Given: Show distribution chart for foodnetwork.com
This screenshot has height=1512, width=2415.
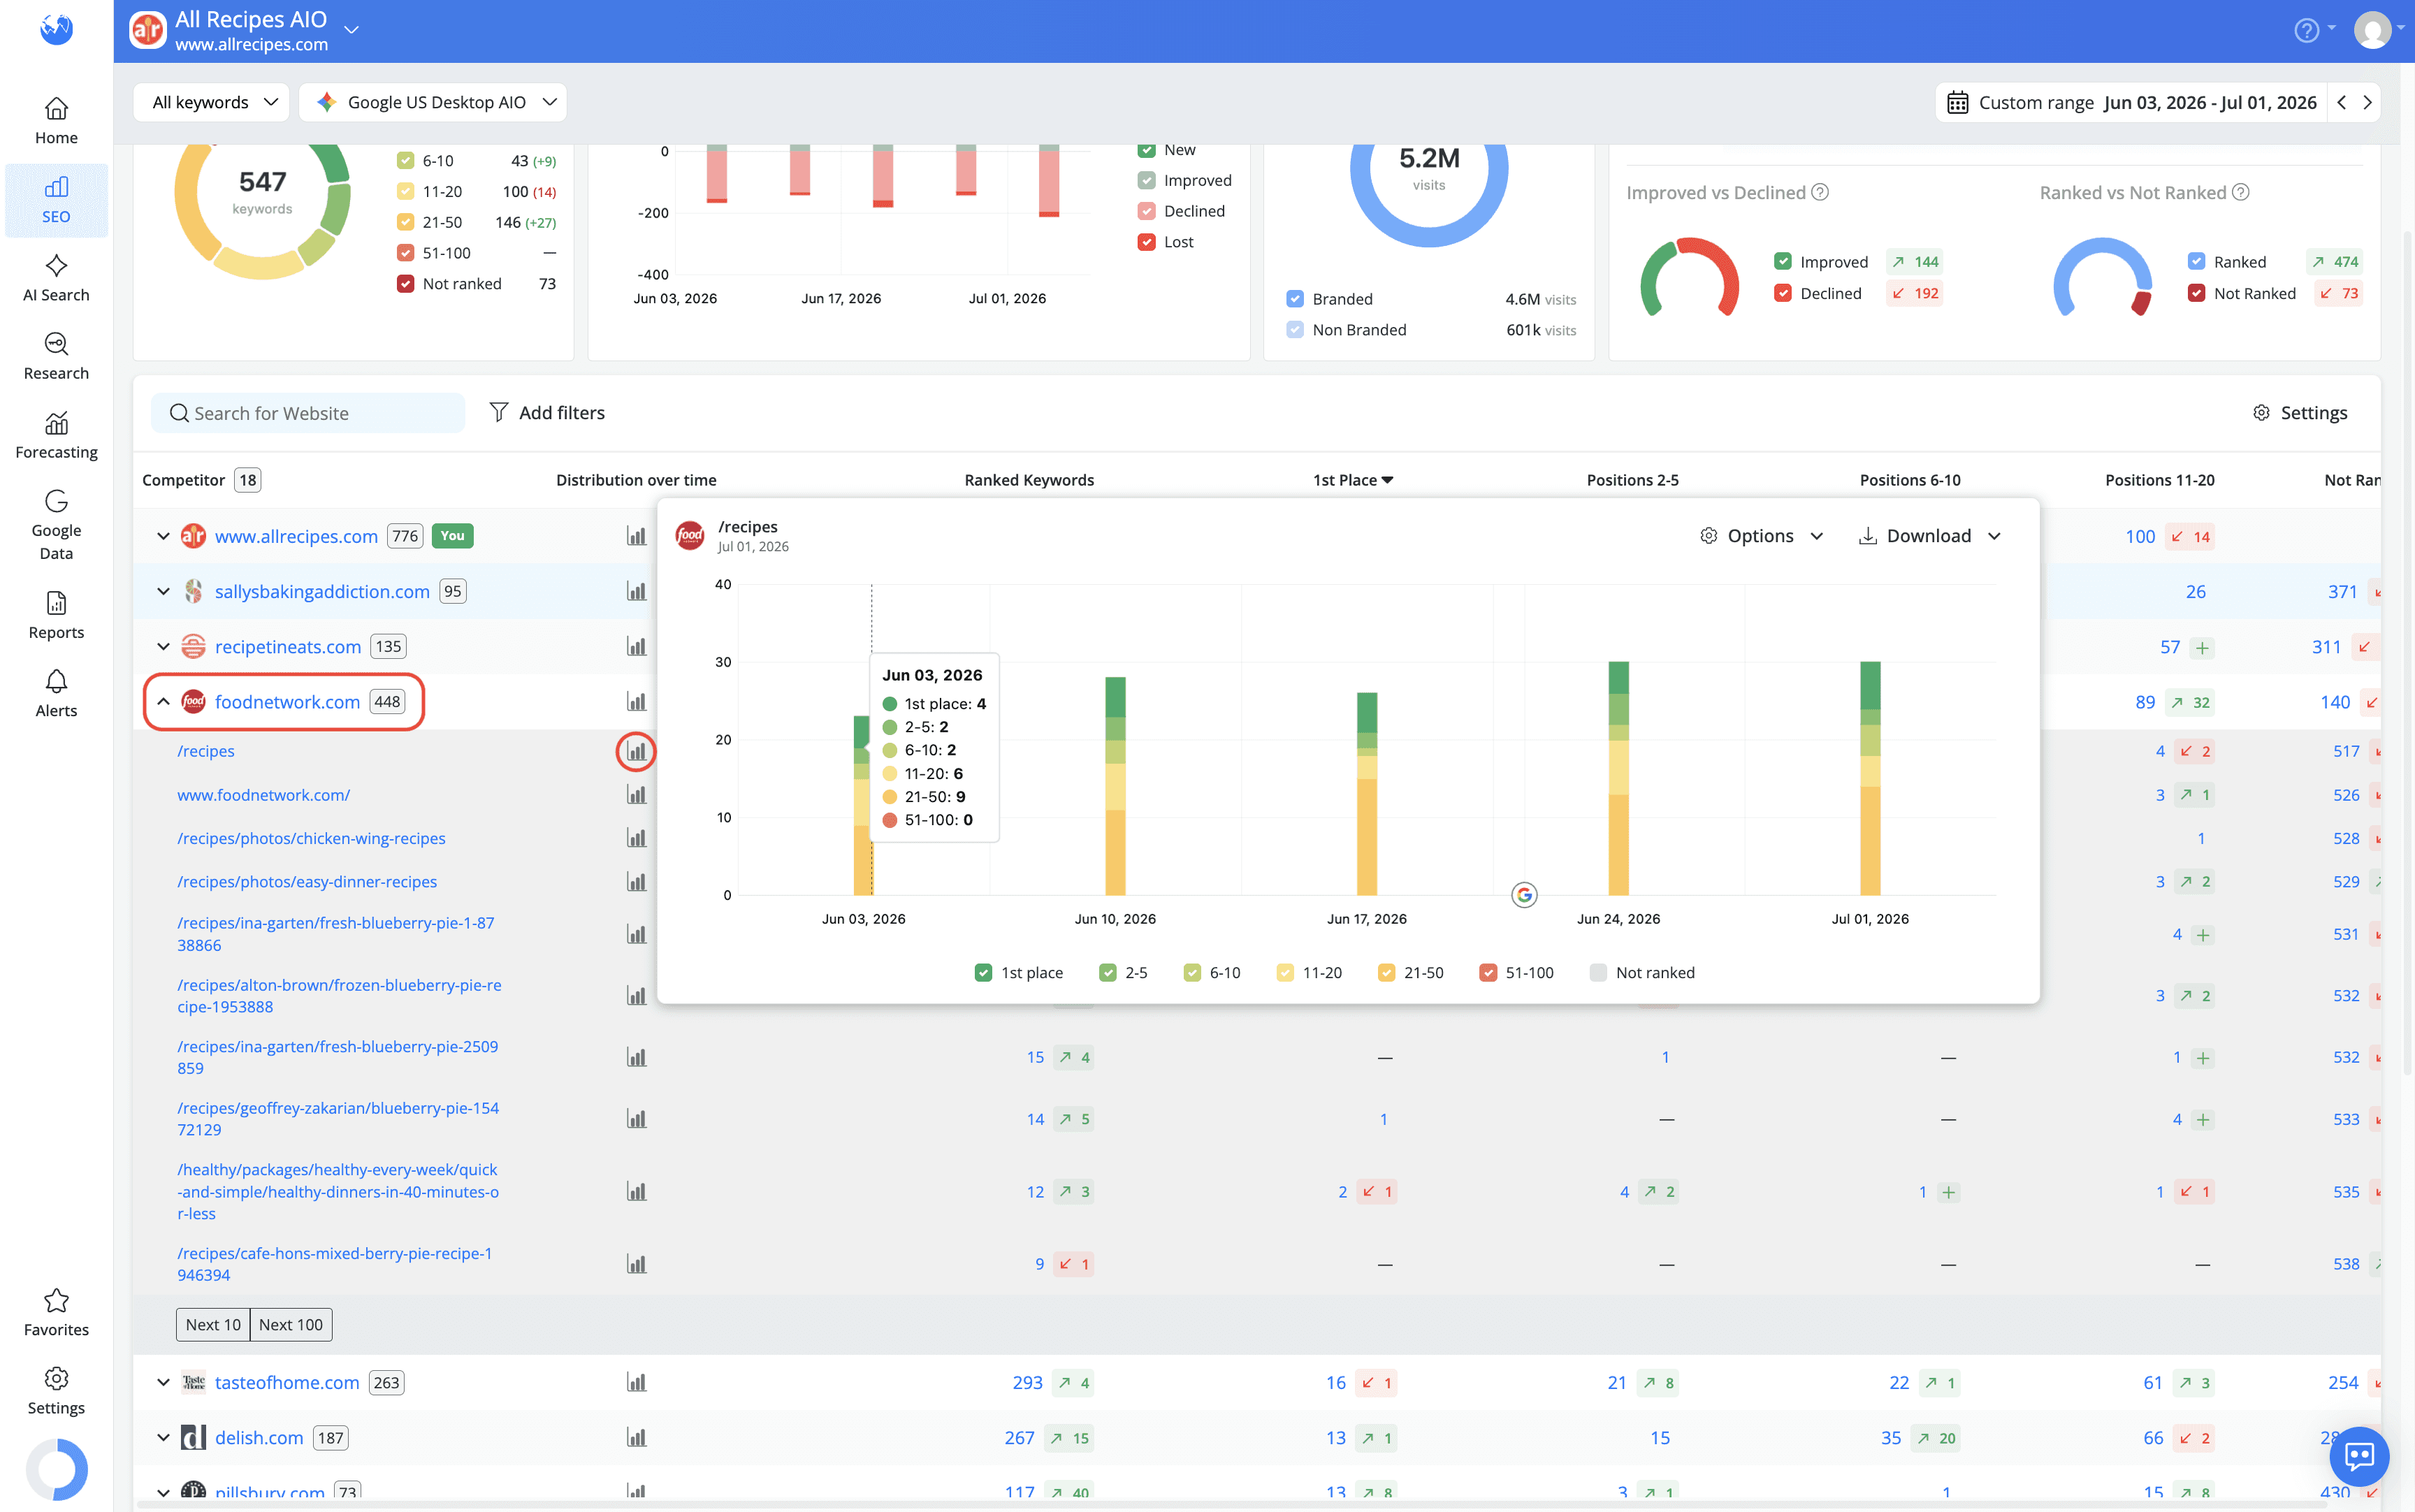Looking at the screenshot, I should click(636, 701).
